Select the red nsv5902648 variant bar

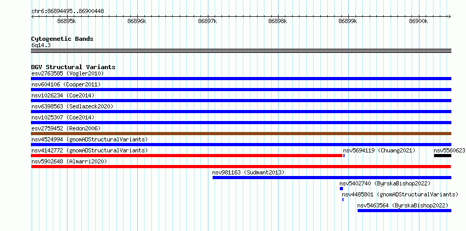coord(241,167)
